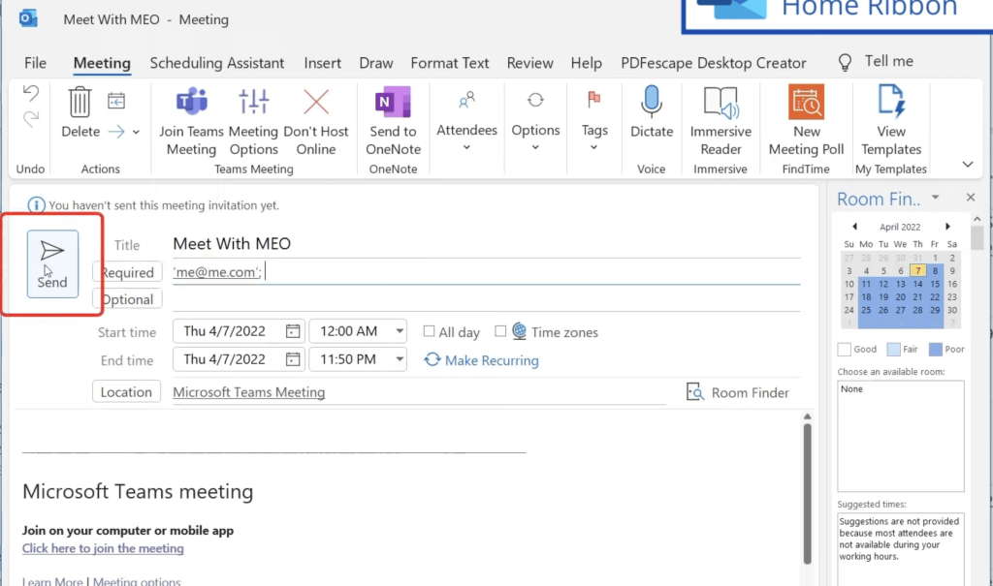Click the Fair availability color swatch
Viewport: 993px width, 586px height.
tap(893, 350)
